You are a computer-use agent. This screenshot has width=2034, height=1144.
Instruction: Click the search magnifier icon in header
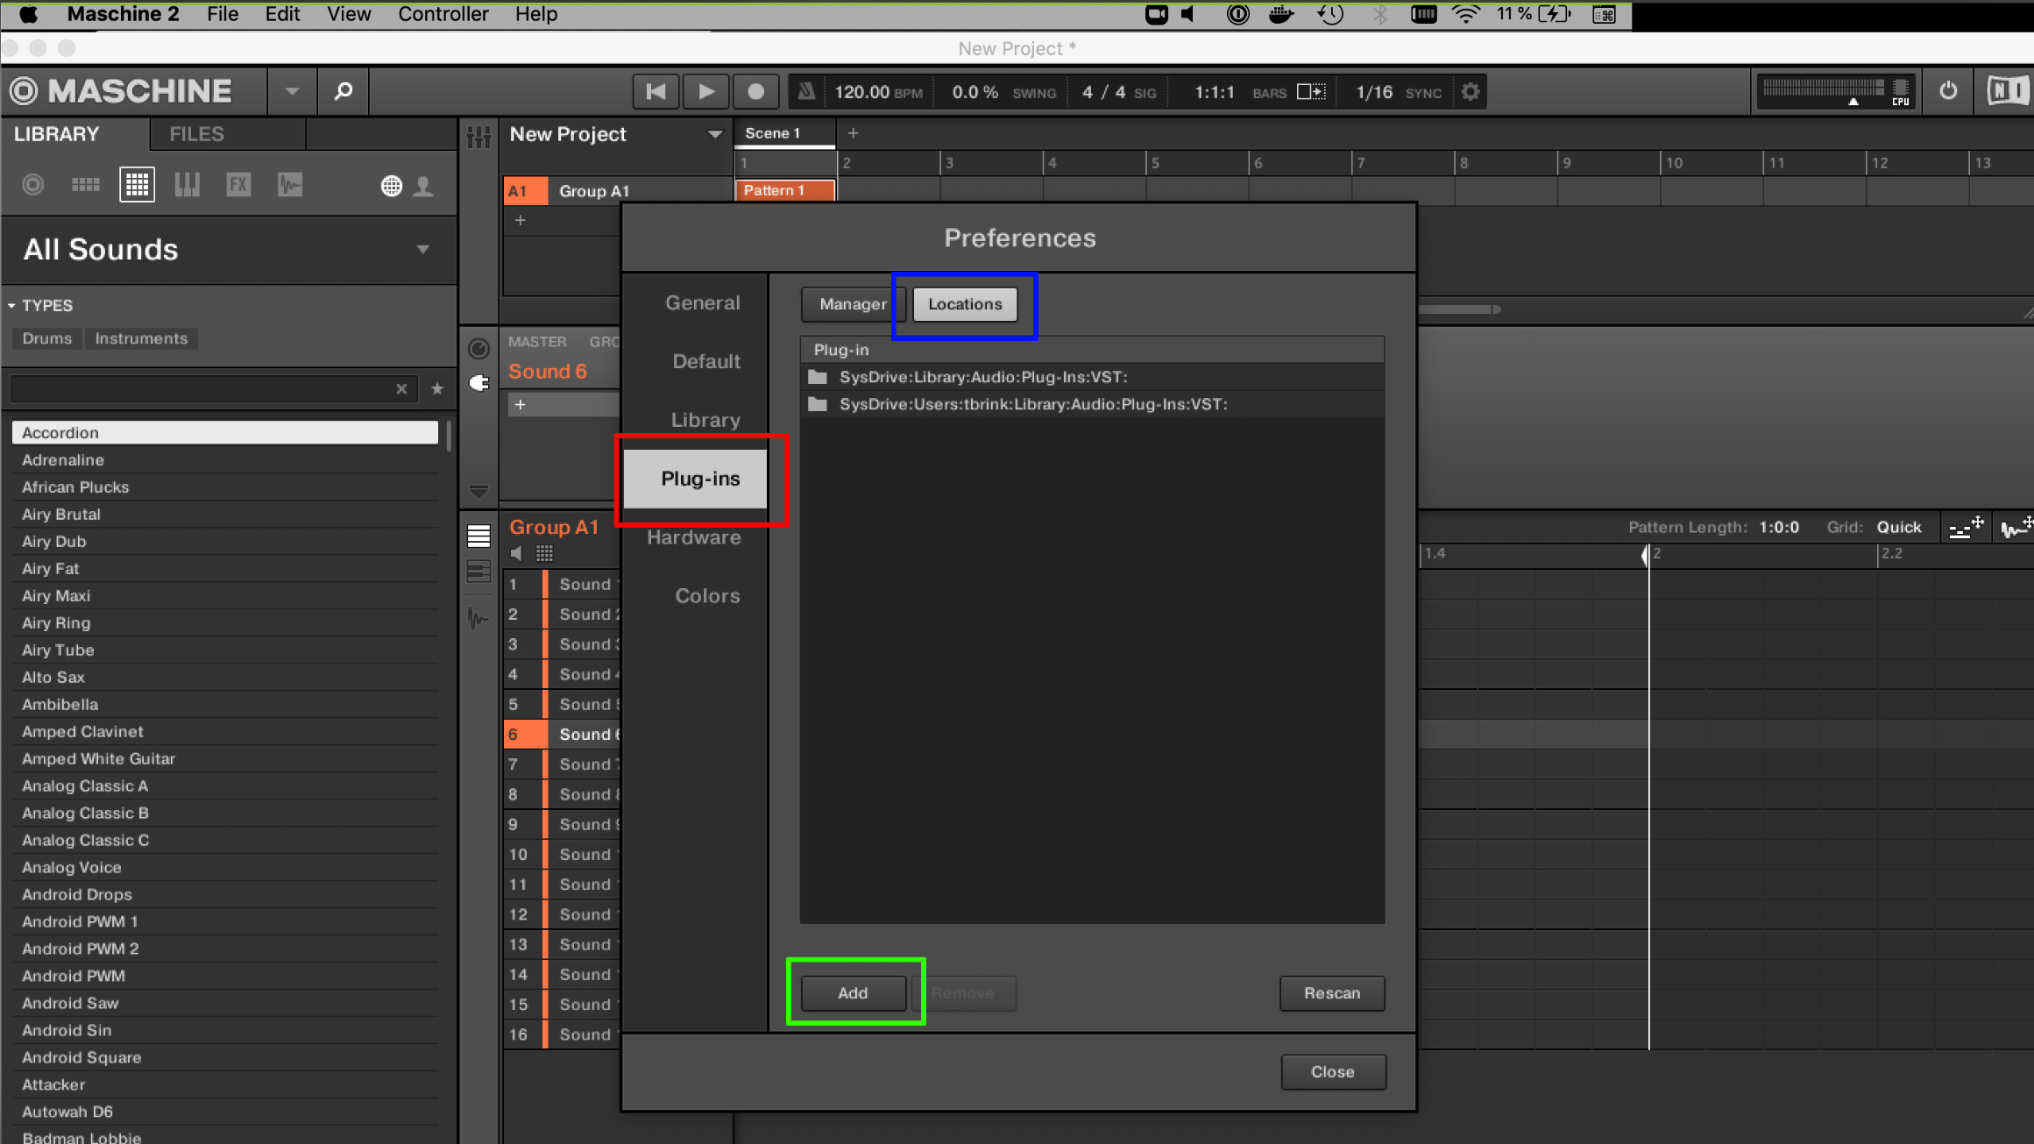344,91
